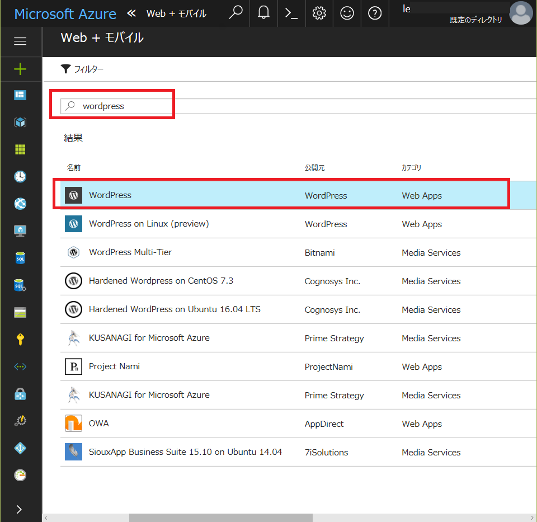Open the hamburger menu in sidebar
537x522 pixels.
pos(20,41)
